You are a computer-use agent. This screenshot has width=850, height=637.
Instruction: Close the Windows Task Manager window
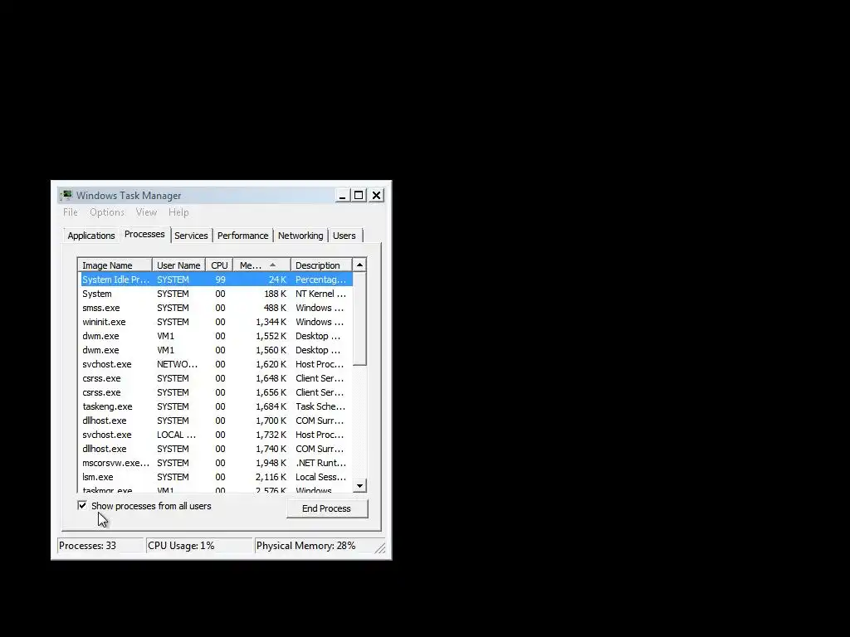click(376, 195)
